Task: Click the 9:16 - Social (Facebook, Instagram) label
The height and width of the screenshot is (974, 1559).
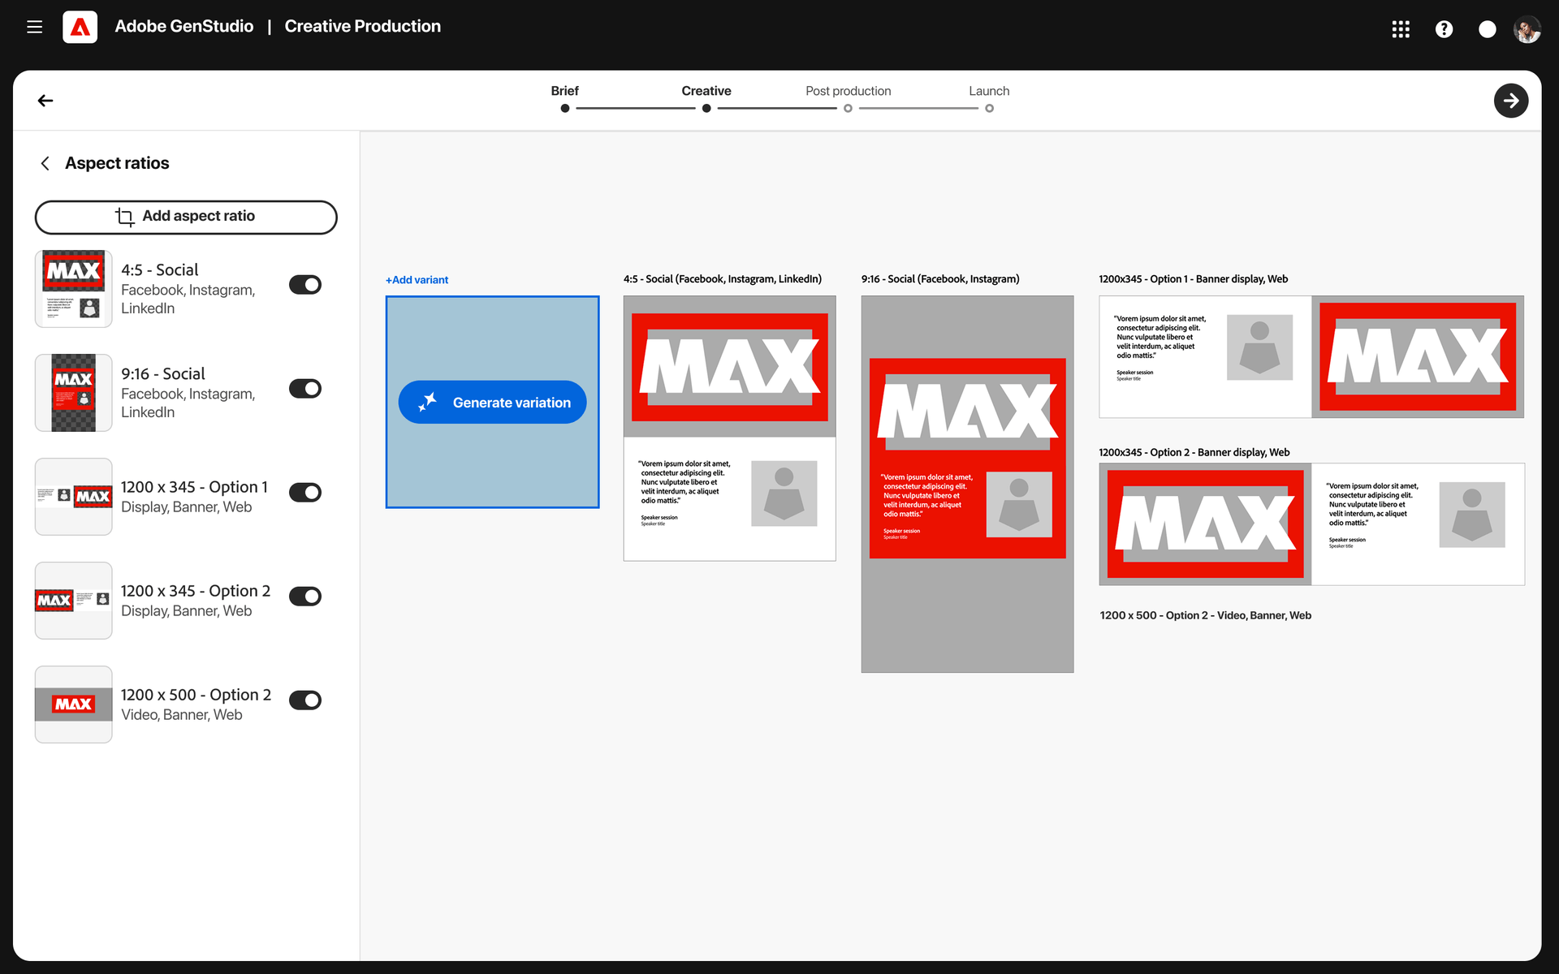Action: coord(940,279)
